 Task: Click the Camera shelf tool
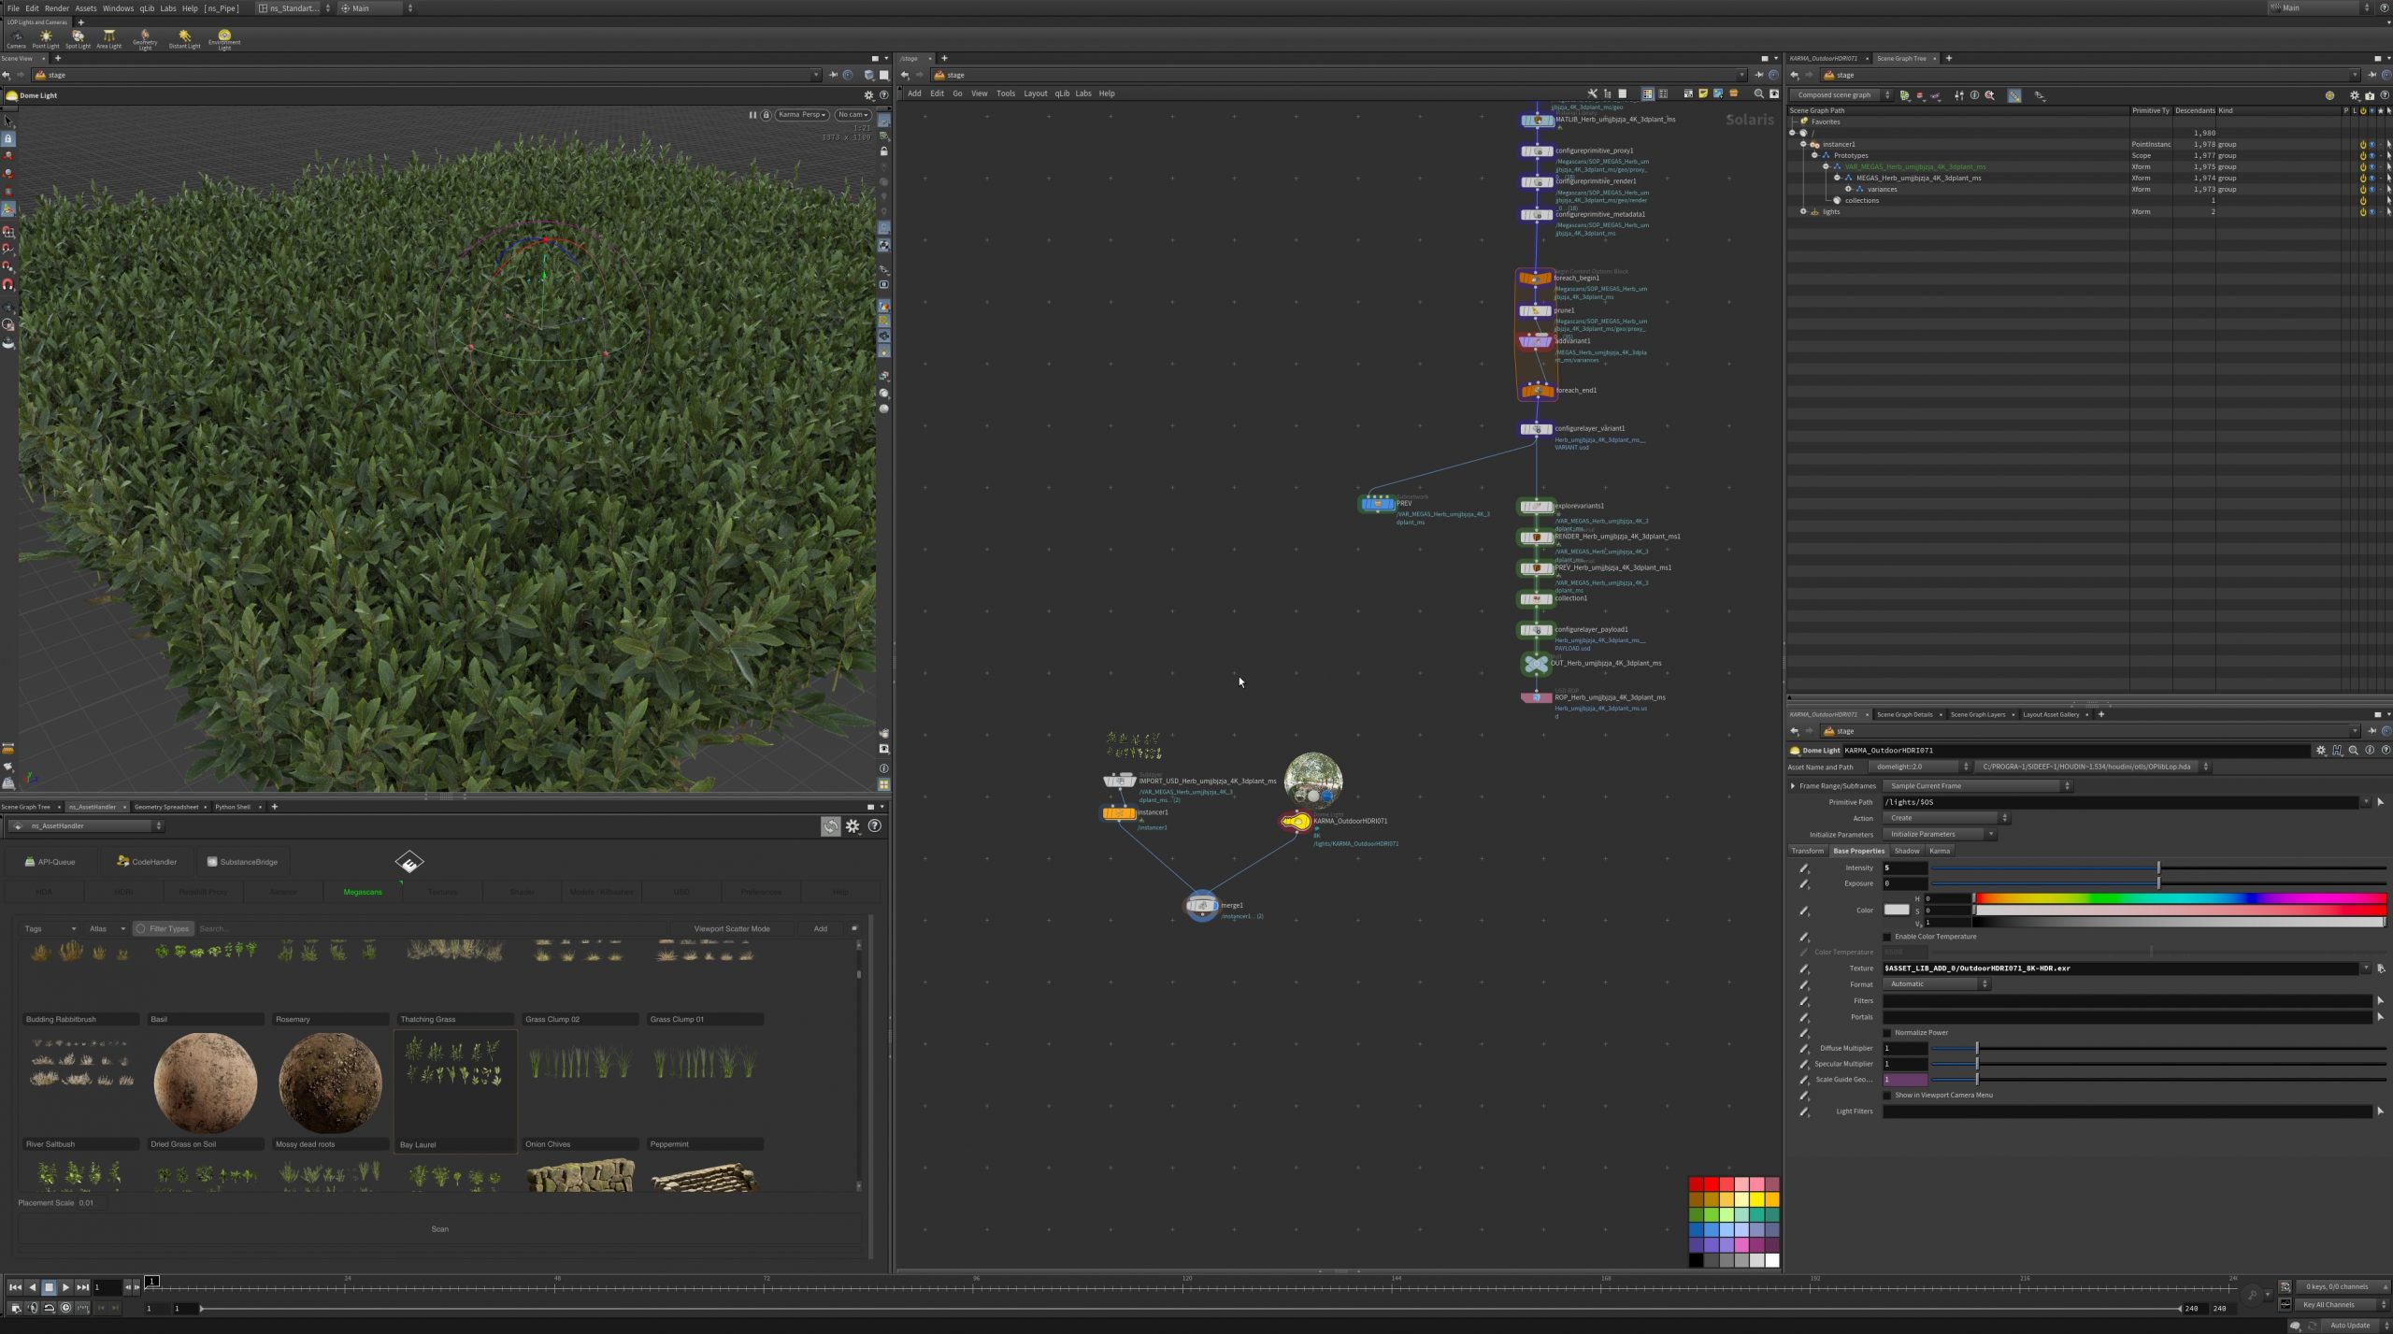16,37
